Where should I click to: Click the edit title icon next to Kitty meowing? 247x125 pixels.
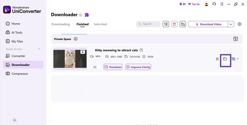tap(141, 50)
